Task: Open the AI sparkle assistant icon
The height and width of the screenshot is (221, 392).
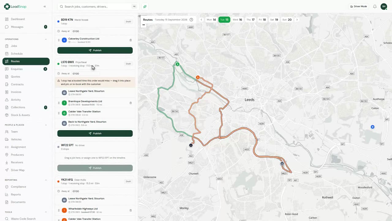Action: point(145,6)
